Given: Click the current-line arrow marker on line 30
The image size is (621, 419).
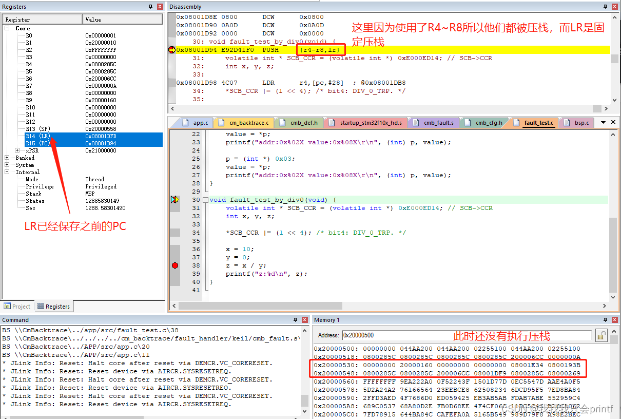Looking at the screenshot, I should pyautogui.click(x=175, y=200).
